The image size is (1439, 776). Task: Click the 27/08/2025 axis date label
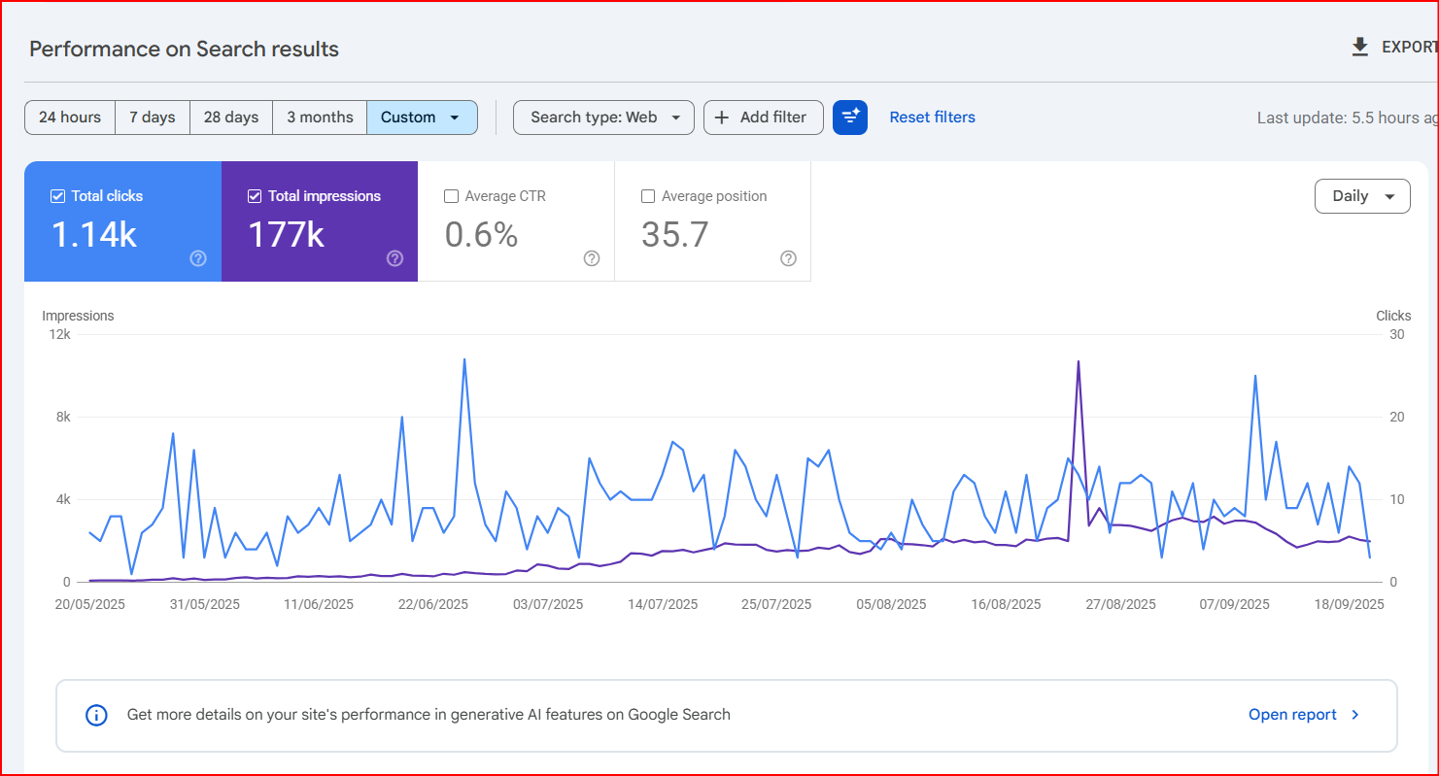tap(1119, 604)
